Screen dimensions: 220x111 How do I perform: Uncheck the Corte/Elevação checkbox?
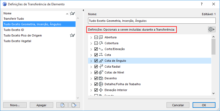click(x=96, y=49)
